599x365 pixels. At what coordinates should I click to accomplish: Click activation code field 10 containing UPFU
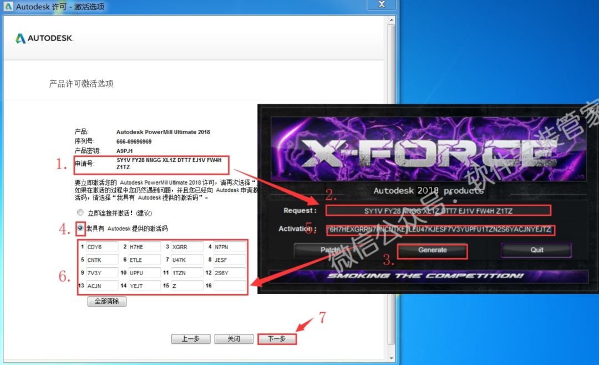click(144, 273)
